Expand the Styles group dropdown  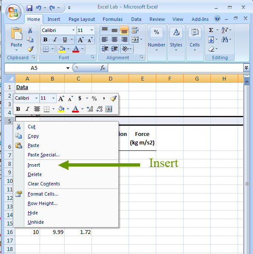tap(176, 50)
